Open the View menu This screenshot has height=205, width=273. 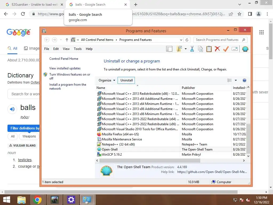66,49
